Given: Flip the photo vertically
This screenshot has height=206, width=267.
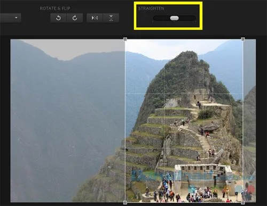Looking at the screenshot, I should click(111, 18).
